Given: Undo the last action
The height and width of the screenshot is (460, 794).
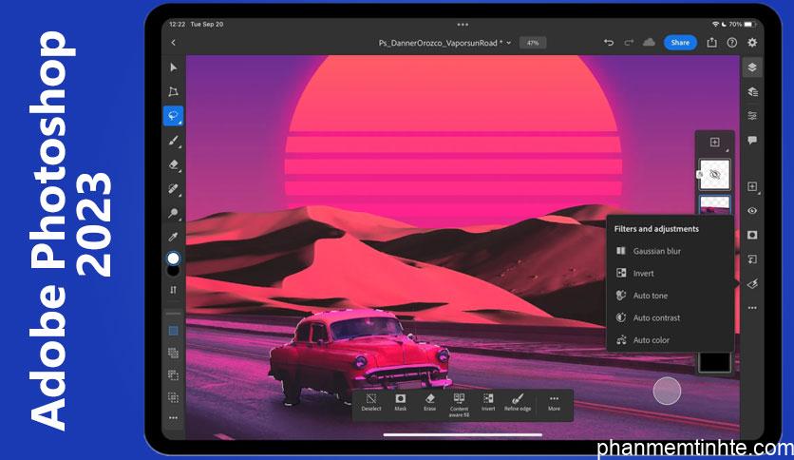Looking at the screenshot, I should point(609,43).
